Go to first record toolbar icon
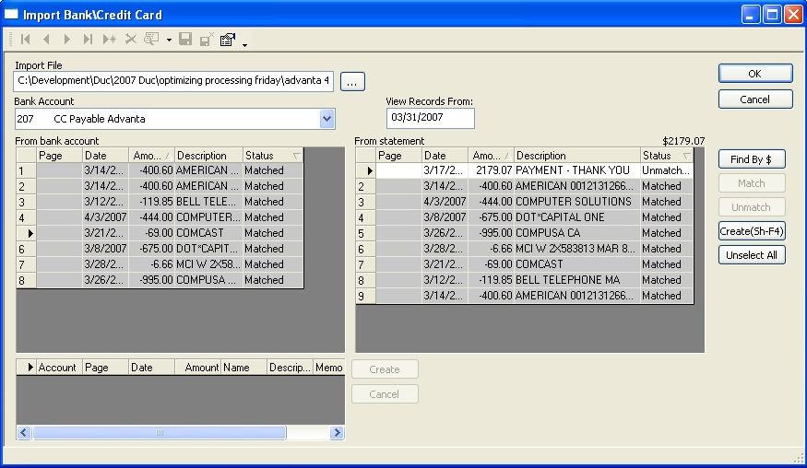 point(25,39)
